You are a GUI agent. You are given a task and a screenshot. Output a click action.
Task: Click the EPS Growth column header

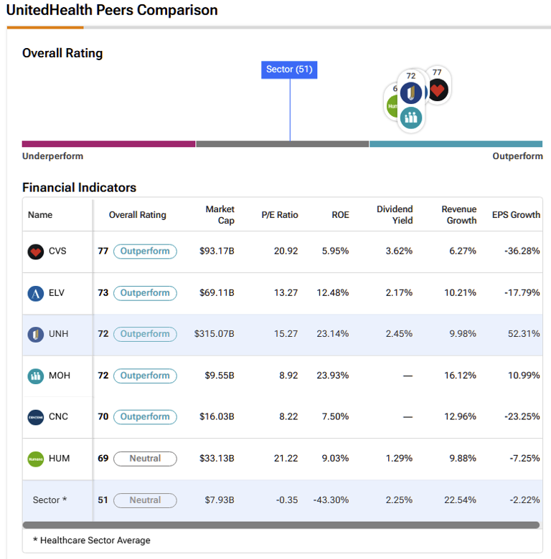pos(516,215)
